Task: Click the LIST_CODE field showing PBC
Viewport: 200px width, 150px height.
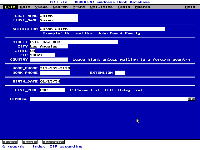Action: pos(53,90)
